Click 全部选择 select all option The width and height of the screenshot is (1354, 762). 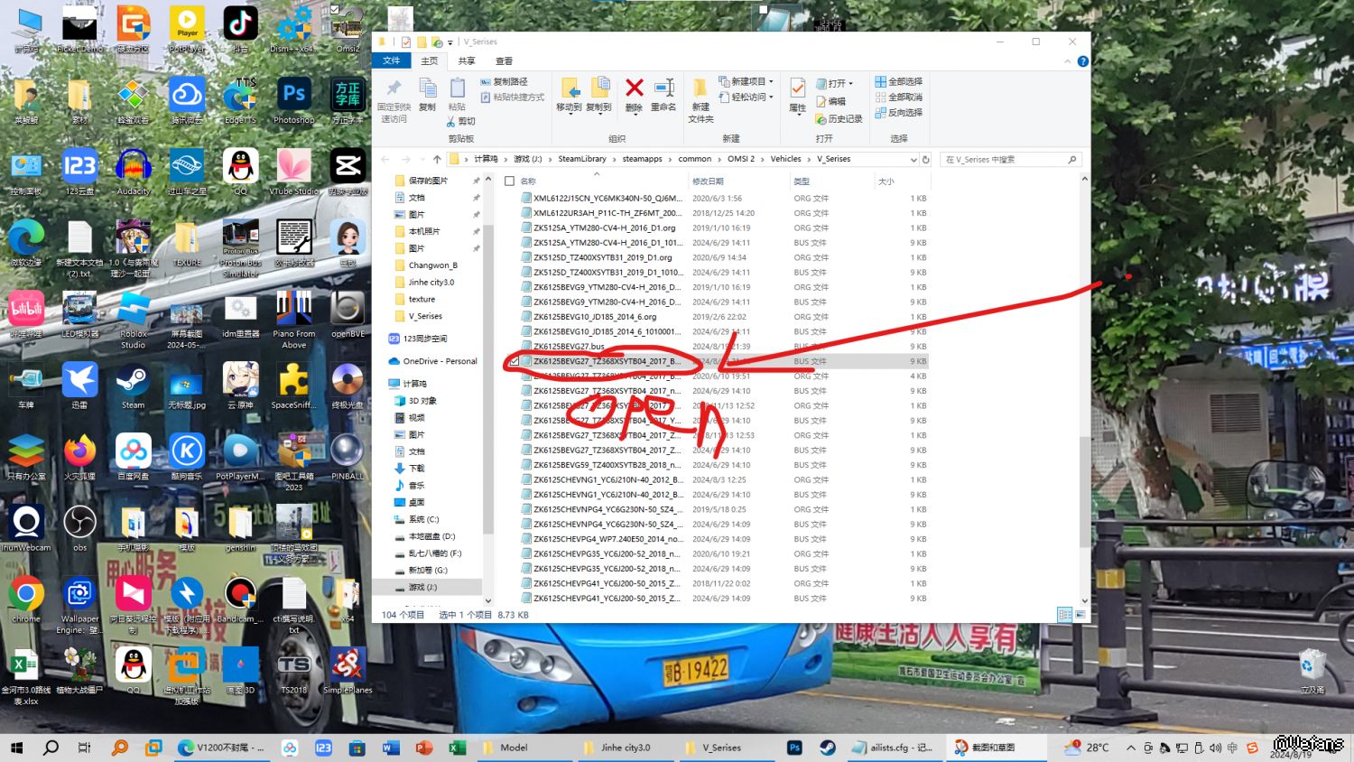tap(899, 81)
